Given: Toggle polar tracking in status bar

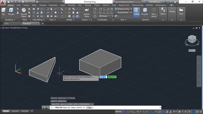Looking at the screenshot, I should pos(138,111).
